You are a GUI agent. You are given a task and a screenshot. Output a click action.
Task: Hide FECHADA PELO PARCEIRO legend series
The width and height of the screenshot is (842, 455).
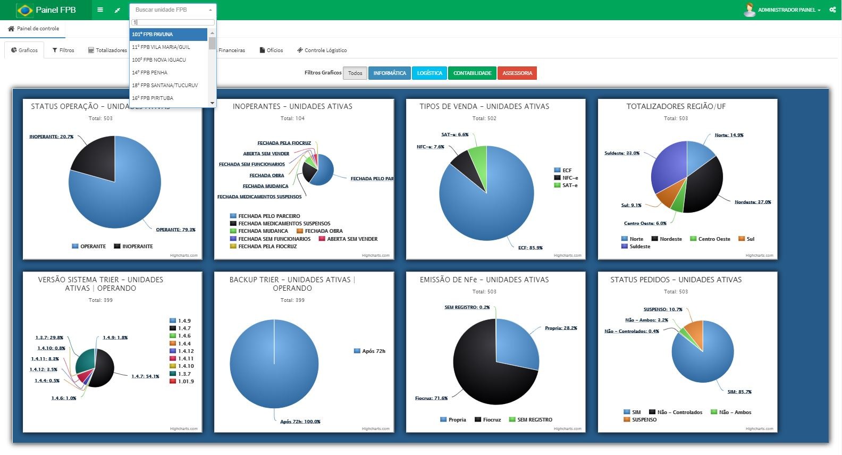(x=265, y=216)
